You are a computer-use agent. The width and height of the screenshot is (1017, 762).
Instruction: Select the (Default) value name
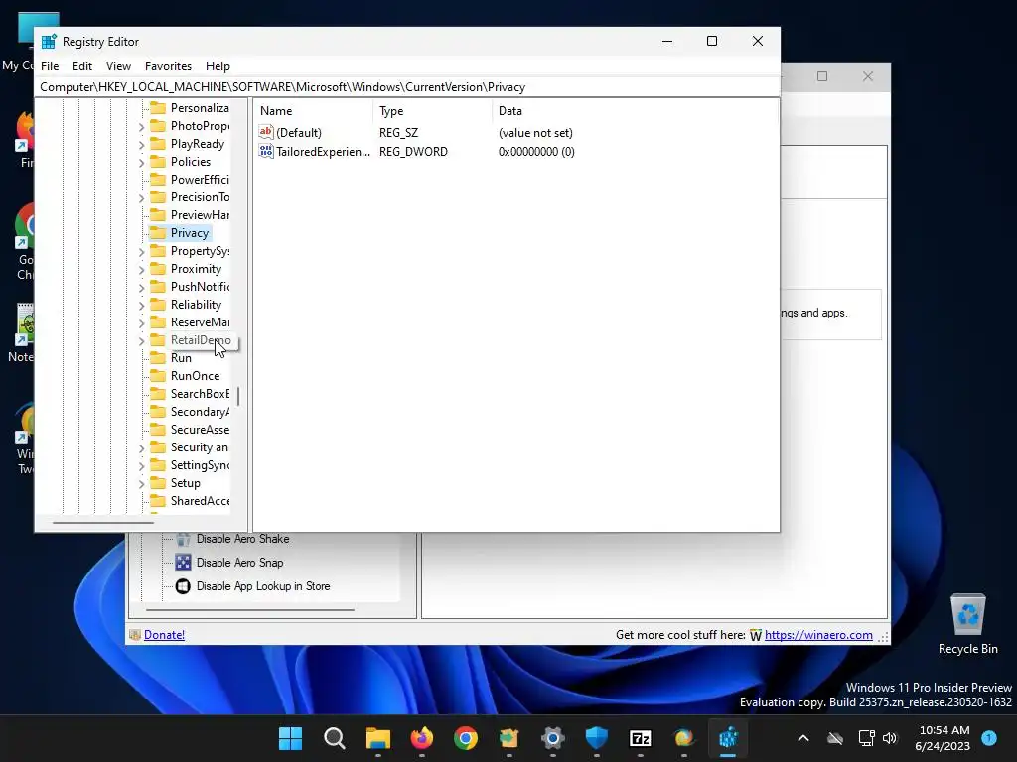[x=298, y=133]
